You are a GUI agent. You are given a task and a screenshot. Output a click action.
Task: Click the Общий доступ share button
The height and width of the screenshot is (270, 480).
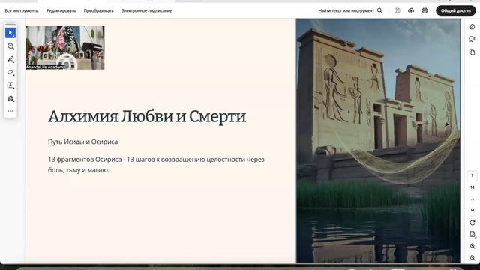(456, 10)
